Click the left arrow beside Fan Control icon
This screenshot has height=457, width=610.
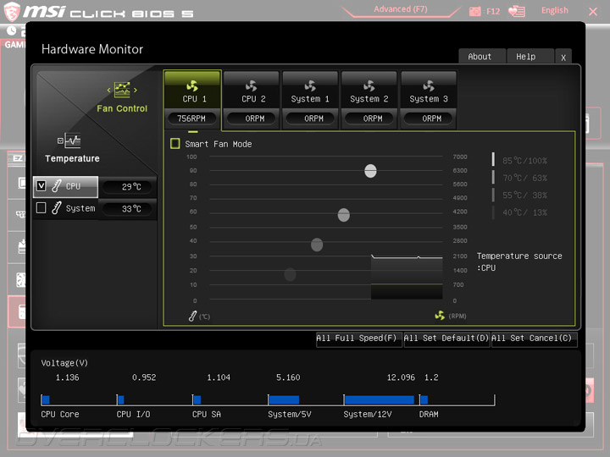[x=109, y=91]
